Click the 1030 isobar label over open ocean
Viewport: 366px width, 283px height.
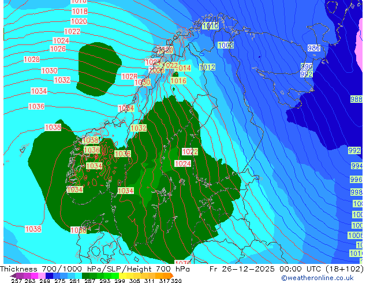(x=49, y=70)
